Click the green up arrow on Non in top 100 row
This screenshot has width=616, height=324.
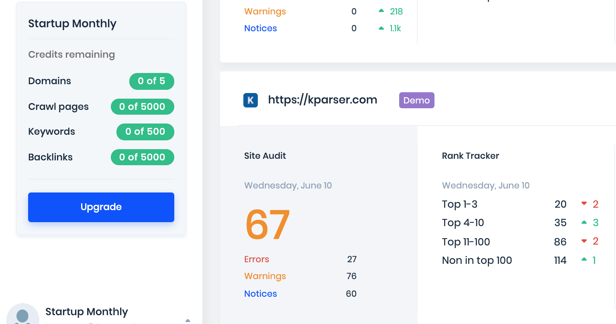pos(584,259)
